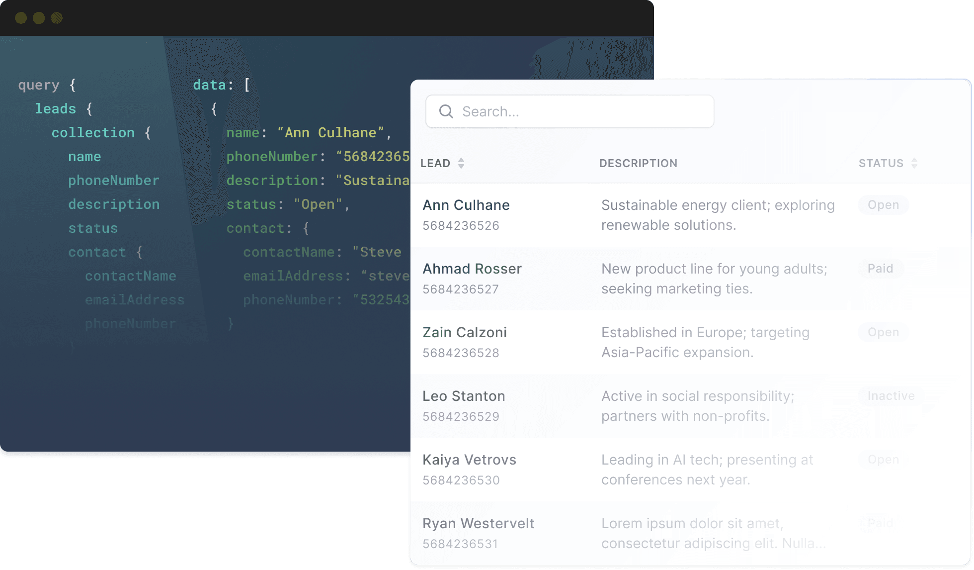This screenshot has width=974, height=570.
Task: Collapse the contact block in the query code
Action: coord(97,252)
